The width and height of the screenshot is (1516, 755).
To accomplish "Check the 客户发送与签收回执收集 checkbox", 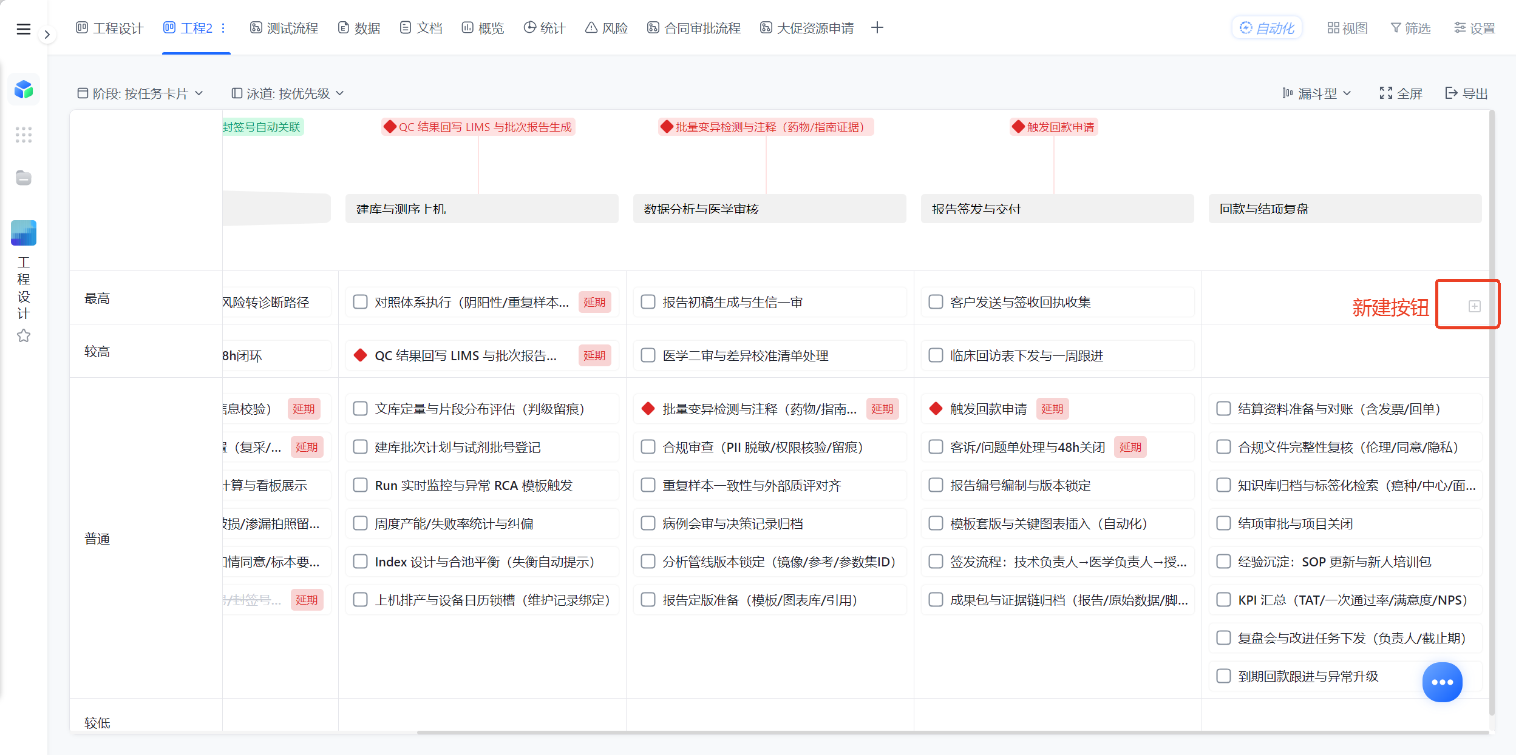I will [936, 302].
